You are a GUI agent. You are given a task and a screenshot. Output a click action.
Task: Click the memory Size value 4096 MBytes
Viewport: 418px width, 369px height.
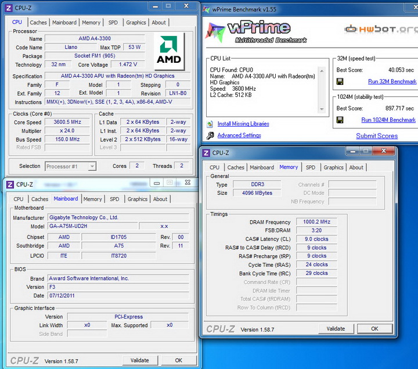coord(257,193)
